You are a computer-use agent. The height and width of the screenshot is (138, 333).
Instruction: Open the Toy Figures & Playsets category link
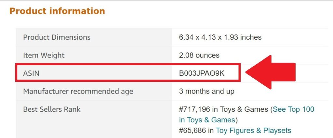pyautogui.click(x=253, y=130)
